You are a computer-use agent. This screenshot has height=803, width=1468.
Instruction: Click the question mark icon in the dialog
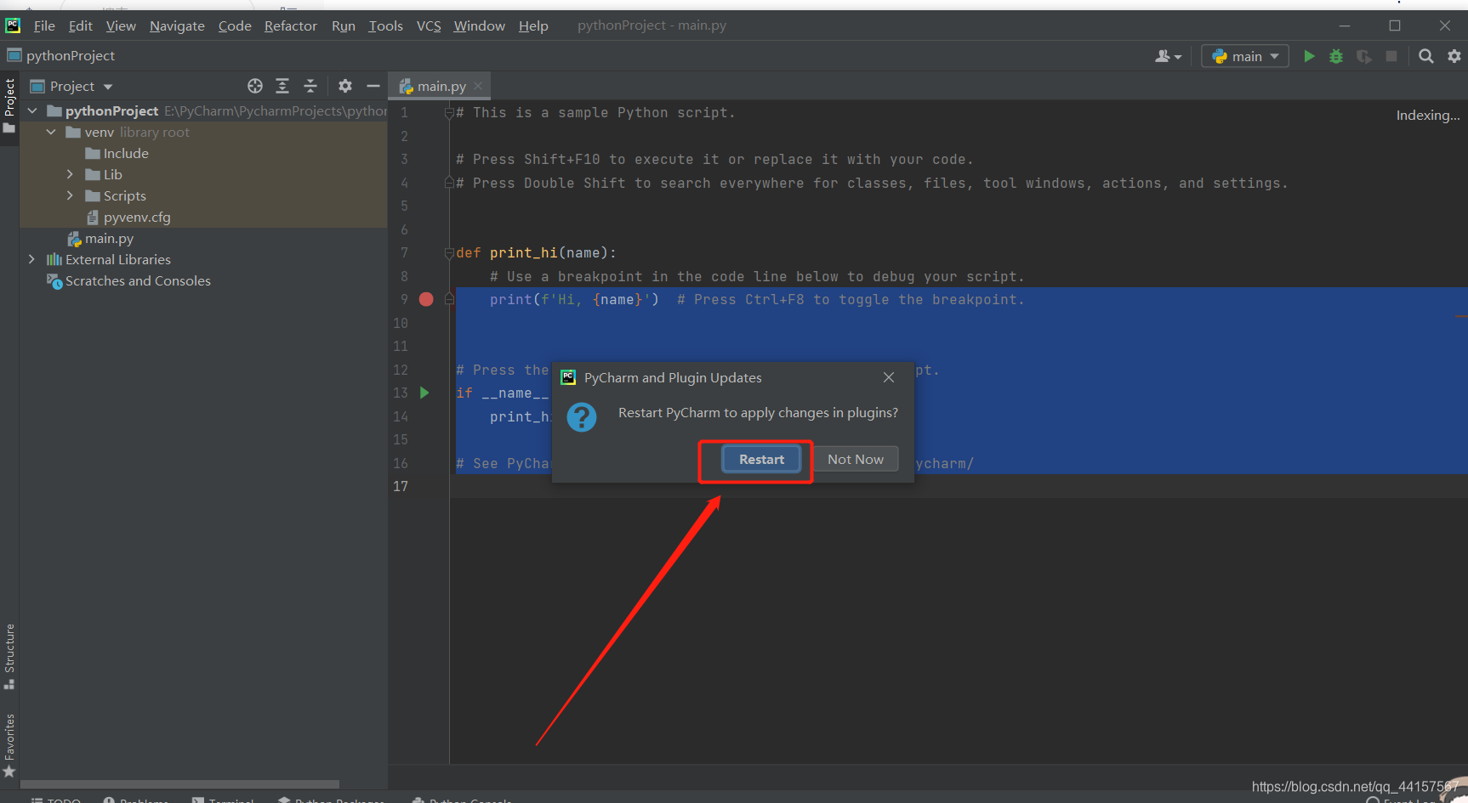point(582,417)
